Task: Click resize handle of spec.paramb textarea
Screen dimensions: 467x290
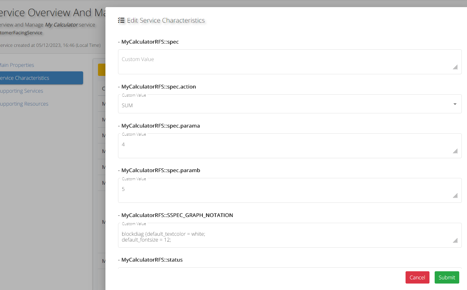Action: point(455,196)
